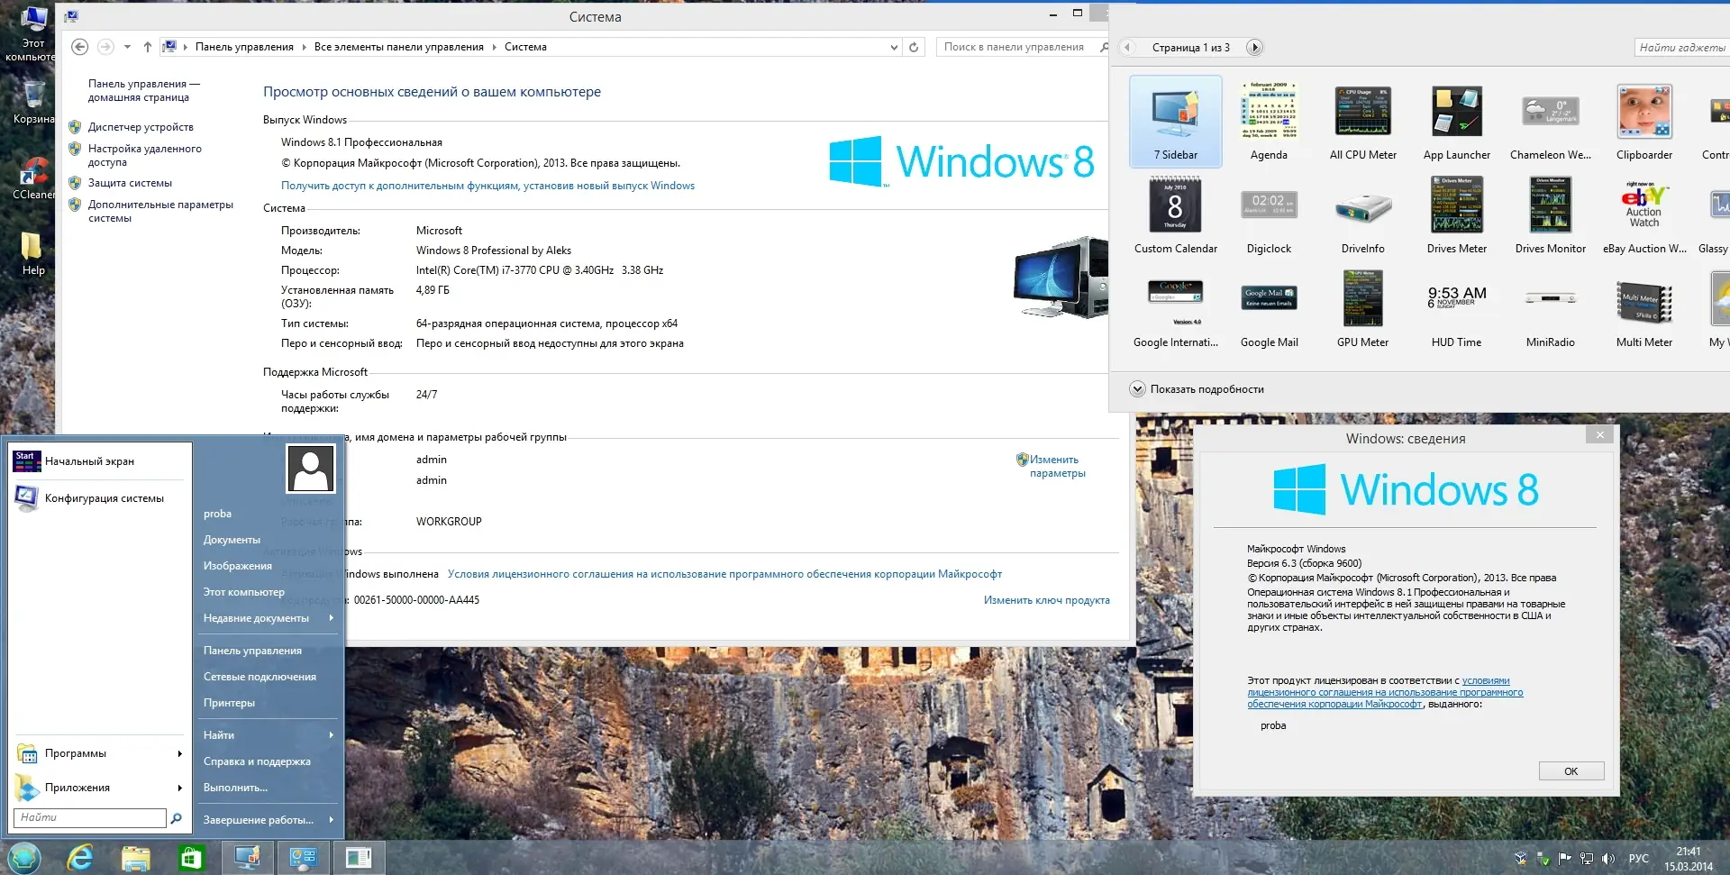
Task: Select the 7 Sidebar gadget
Action: [x=1175, y=121]
